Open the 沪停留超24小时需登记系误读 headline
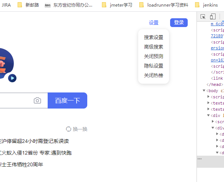Viewport: 224px width, 182px height. 34,141
